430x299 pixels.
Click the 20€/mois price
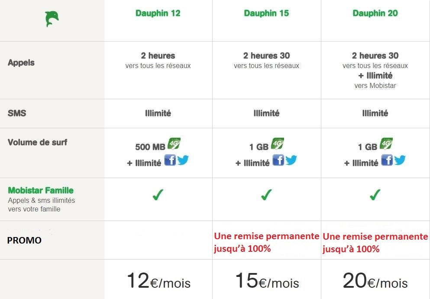click(x=375, y=281)
